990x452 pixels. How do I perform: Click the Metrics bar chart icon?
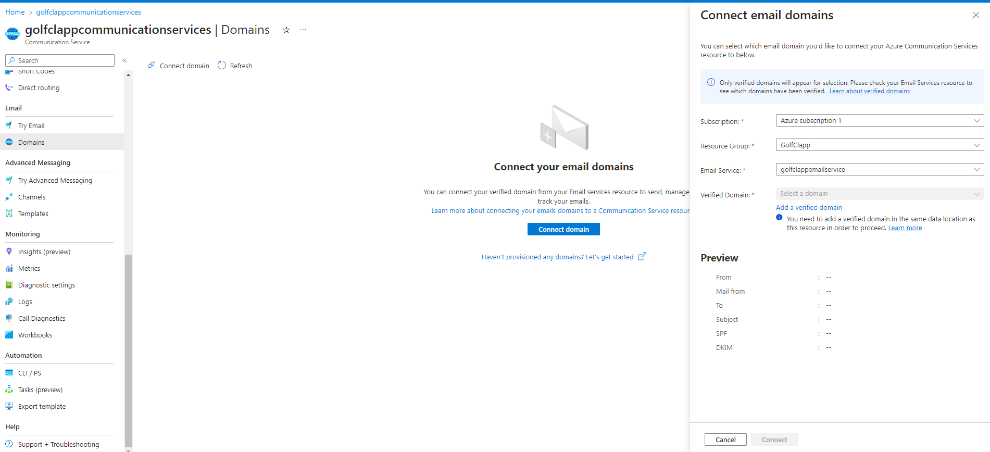(9, 268)
